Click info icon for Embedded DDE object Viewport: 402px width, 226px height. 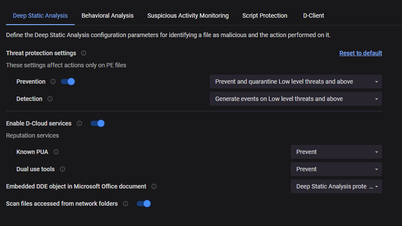tap(154, 186)
